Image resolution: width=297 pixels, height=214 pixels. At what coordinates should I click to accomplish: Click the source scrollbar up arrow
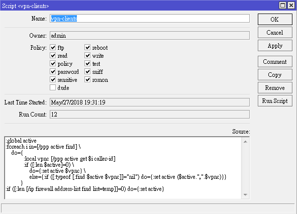[245, 142]
